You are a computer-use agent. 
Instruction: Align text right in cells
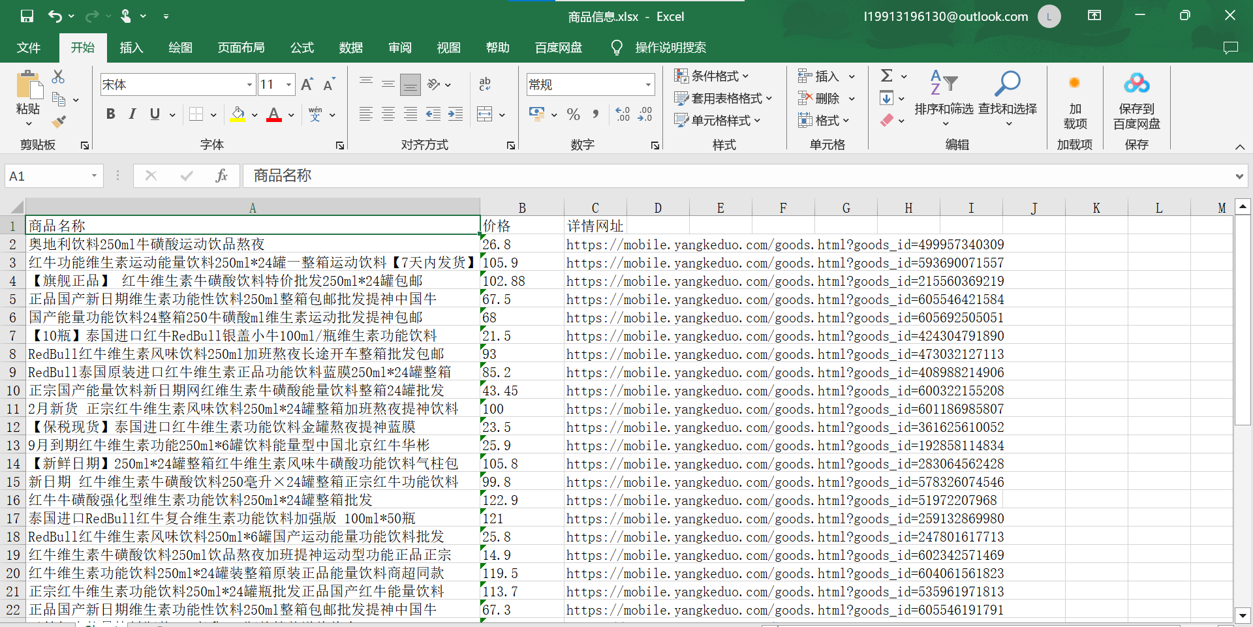[x=410, y=114]
